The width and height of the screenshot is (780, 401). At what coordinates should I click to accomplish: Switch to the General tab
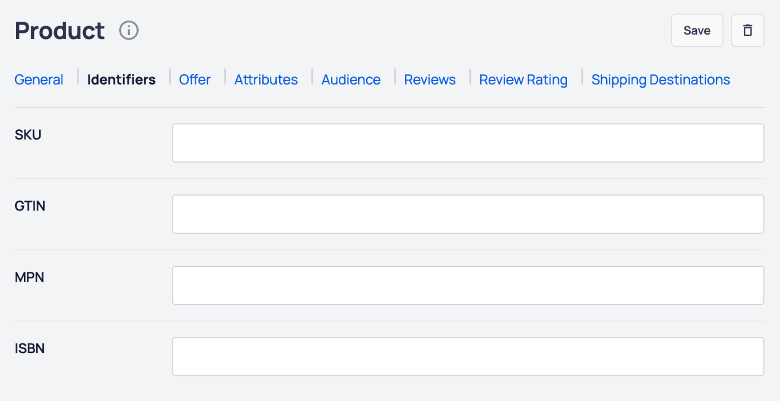[38, 80]
